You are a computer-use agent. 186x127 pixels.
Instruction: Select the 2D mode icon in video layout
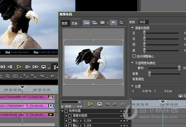pyautogui.click(x=87, y=23)
